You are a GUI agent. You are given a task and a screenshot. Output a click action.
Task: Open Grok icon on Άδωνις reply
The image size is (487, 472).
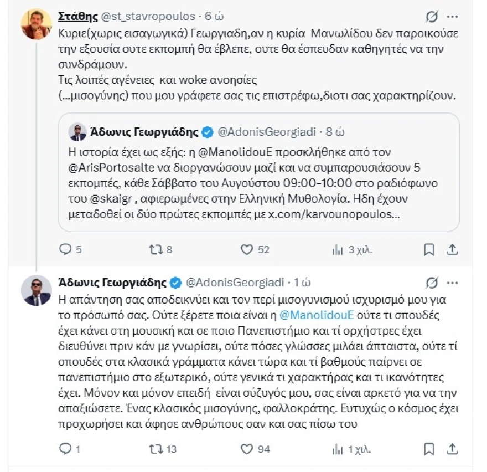click(432, 283)
